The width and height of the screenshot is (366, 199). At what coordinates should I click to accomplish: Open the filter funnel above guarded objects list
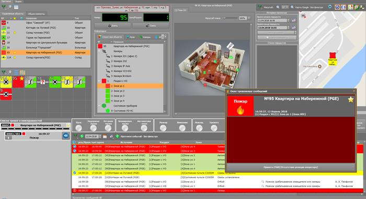tap(4, 7)
